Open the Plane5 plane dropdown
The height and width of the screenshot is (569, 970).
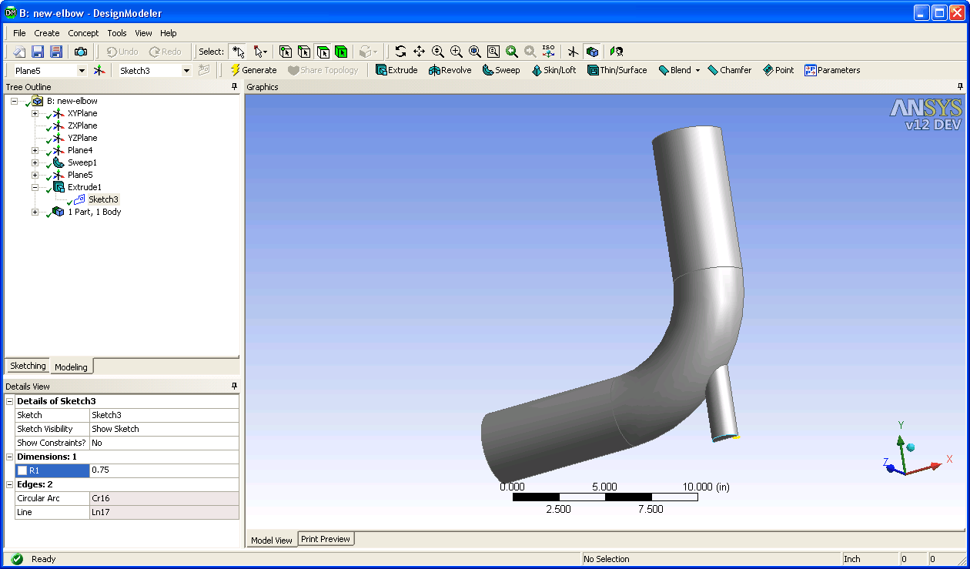82,71
